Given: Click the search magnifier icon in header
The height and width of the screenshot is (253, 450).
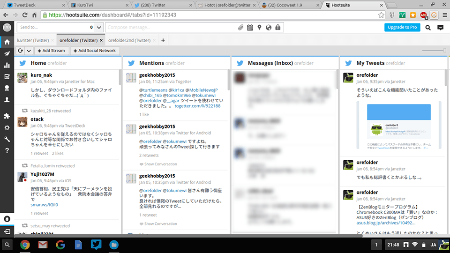Looking at the screenshot, I should [x=428, y=28].
